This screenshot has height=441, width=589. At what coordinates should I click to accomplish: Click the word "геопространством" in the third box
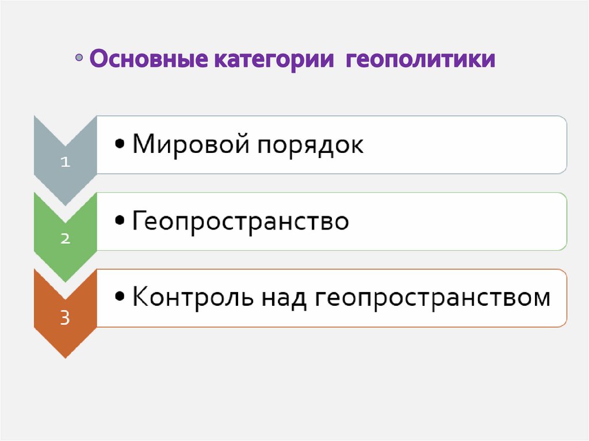coord(433,299)
